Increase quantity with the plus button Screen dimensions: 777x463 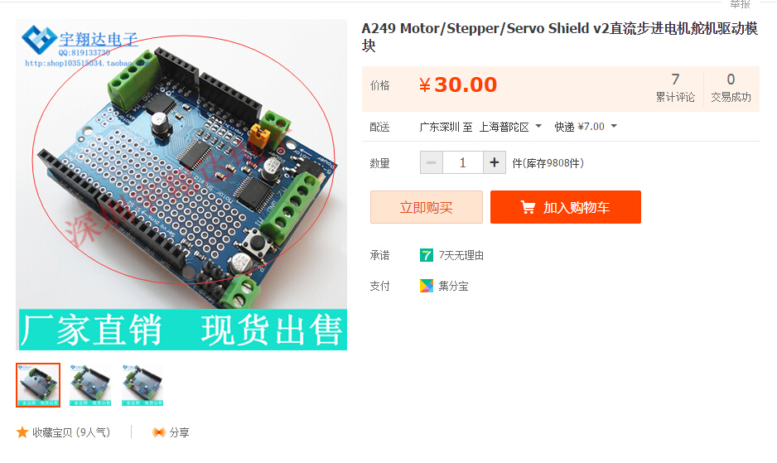pos(494,162)
